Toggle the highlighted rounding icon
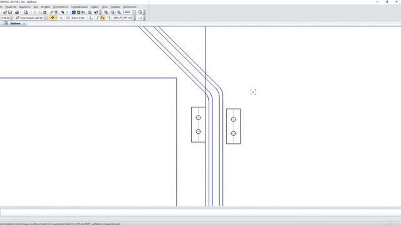 coord(102,18)
